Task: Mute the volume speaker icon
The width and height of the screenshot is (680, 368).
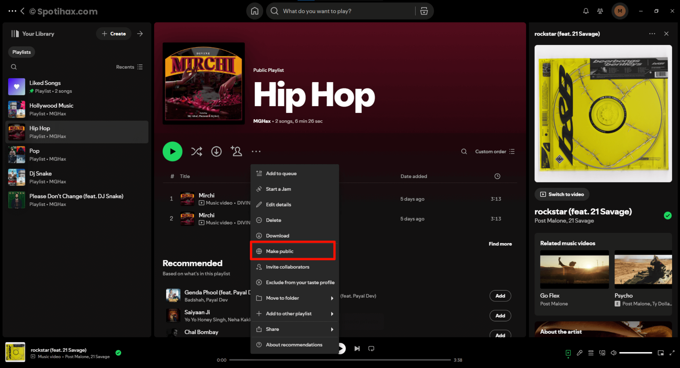Action: point(614,353)
